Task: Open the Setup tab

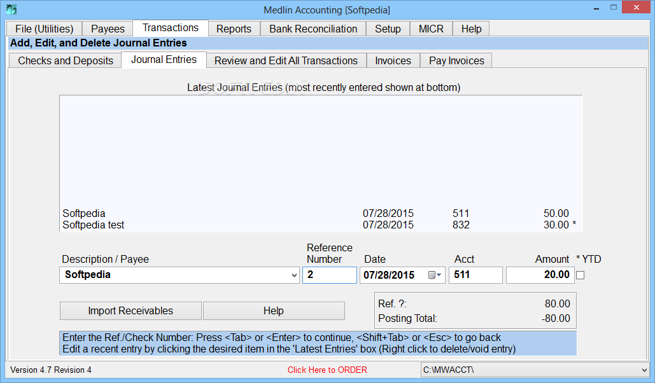Action: click(388, 29)
